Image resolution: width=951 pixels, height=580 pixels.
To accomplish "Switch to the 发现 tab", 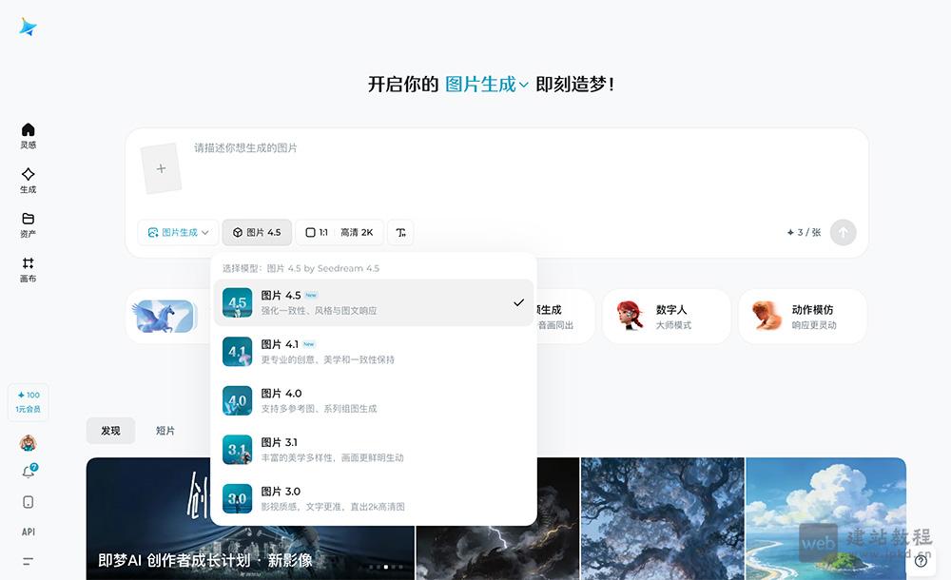I will [110, 431].
